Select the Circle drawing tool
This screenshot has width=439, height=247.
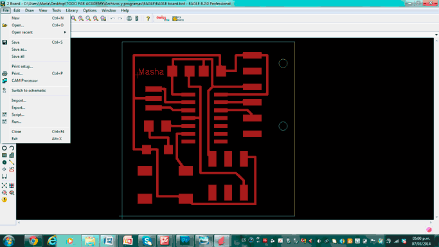click(4, 148)
